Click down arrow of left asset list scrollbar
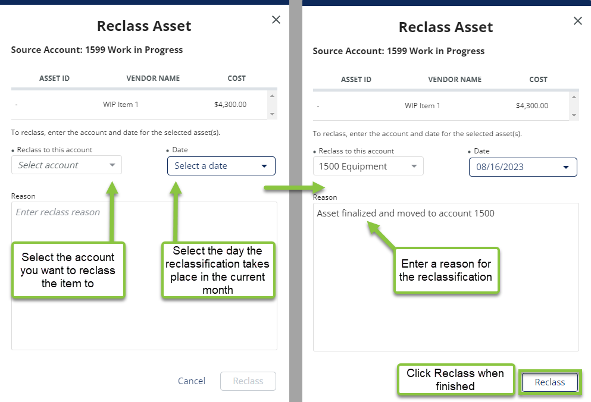 (272, 114)
